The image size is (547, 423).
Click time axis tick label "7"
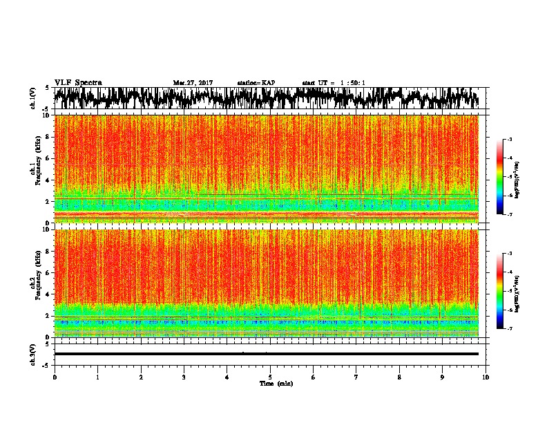point(356,377)
